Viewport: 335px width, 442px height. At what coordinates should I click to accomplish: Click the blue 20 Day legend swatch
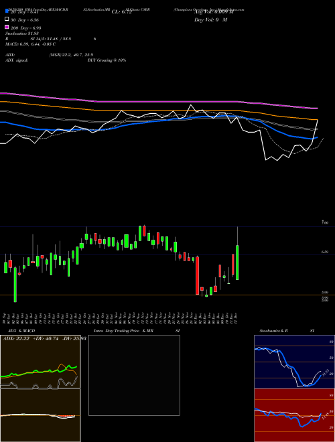click(x=7, y=11)
